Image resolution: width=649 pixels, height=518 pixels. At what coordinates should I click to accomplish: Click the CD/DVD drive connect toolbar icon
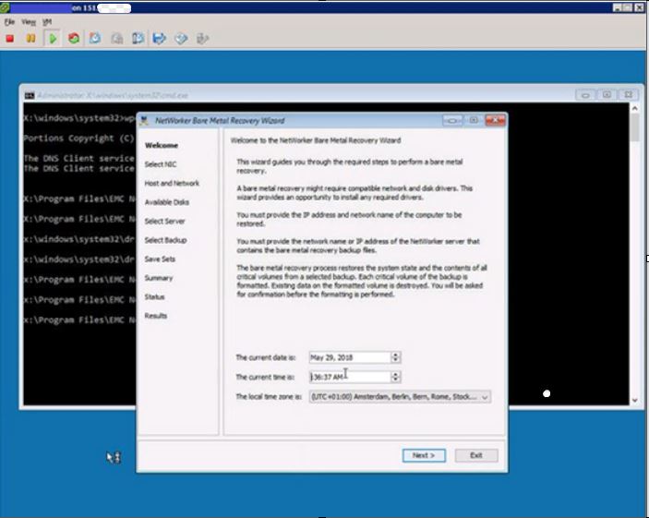[x=181, y=39]
